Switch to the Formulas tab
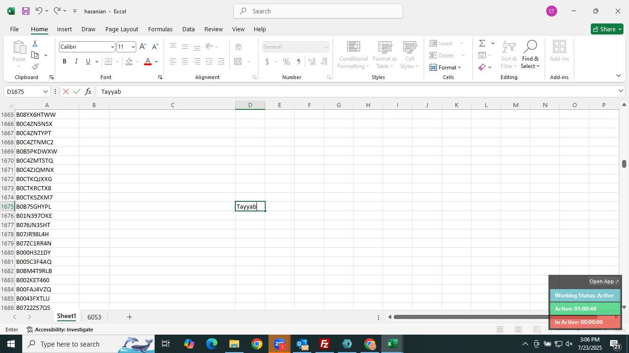Viewport: 629px width, 353px height. 160,29
